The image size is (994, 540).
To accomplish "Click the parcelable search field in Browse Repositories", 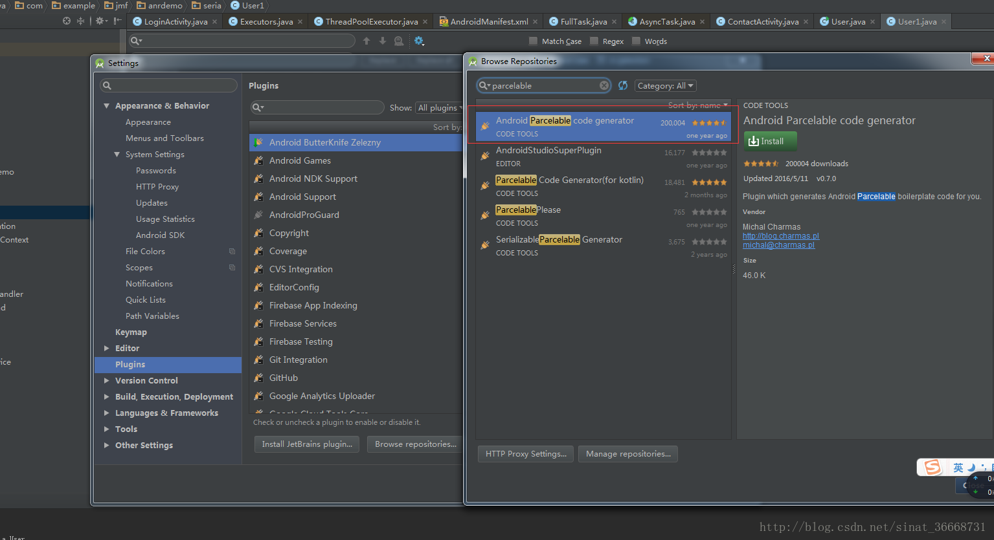I will (x=544, y=85).
